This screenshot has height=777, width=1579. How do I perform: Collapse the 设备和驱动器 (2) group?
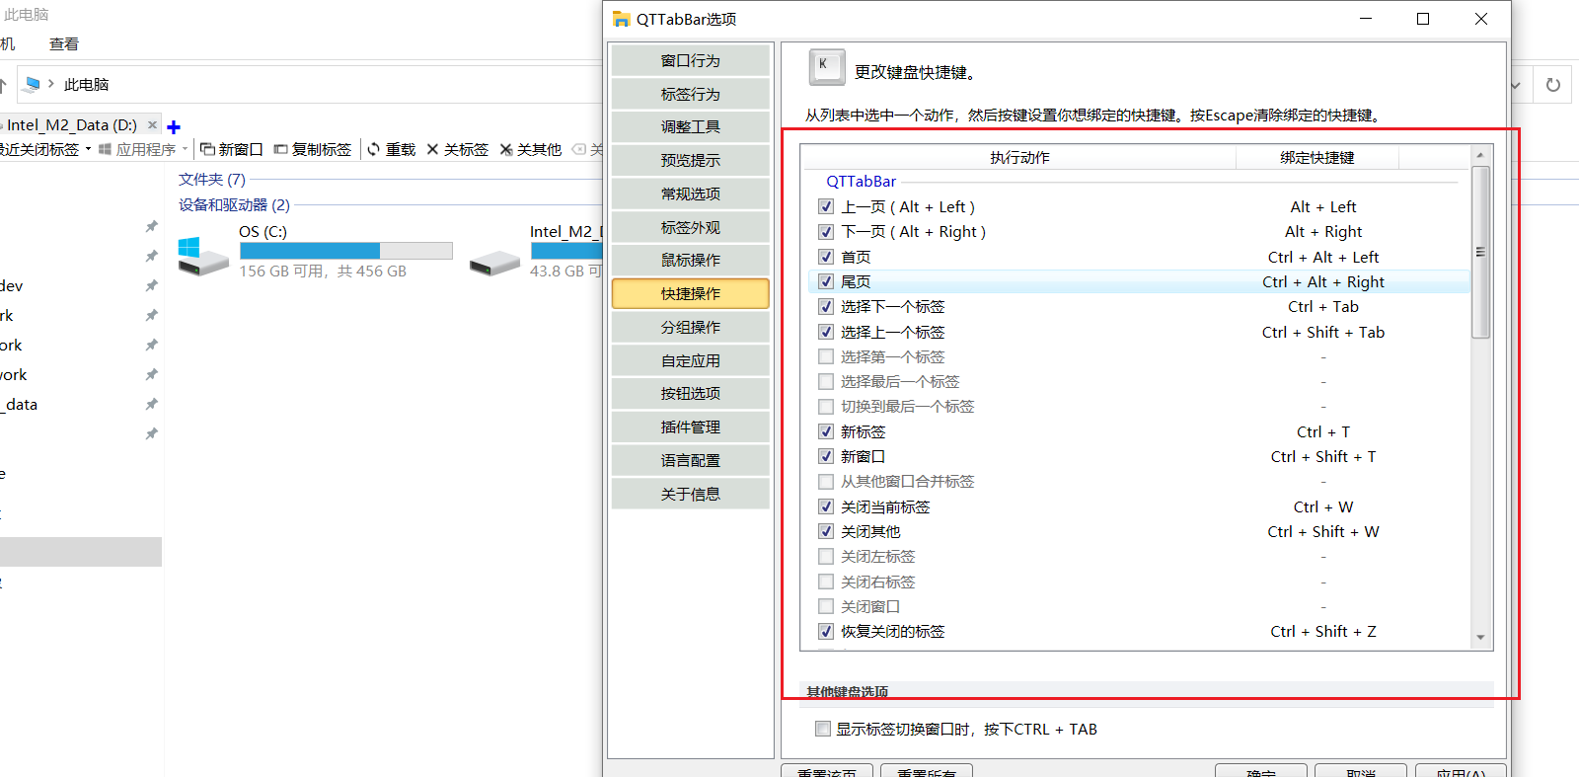[x=234, y=204]
